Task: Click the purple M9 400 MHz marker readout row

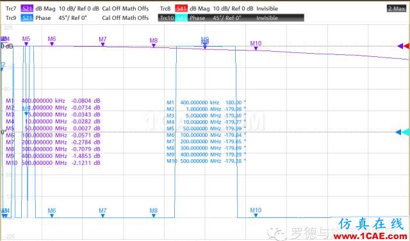Action: pyautogui.click(x=53, y=156)
